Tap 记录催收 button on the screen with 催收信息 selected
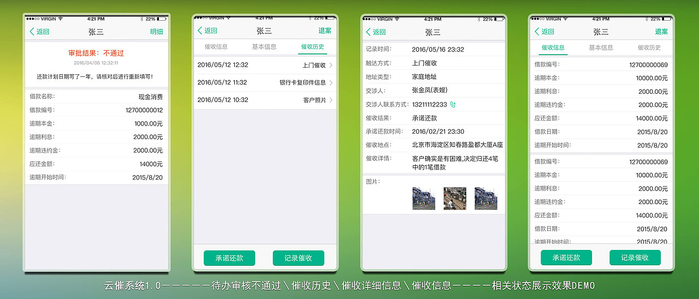Viewport: 699px width, 299px height. (635, 258)
